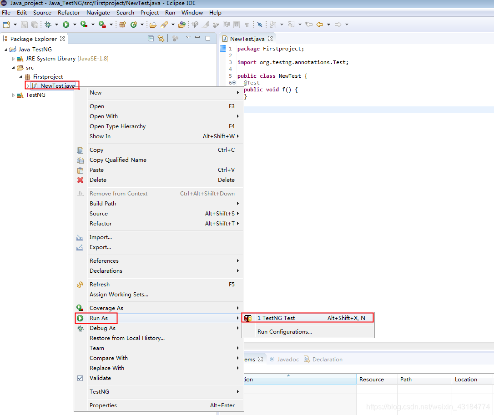This screenshot has width=494, height=415.
Task: Click the Save toolbar icon
Action: [24, 25]
